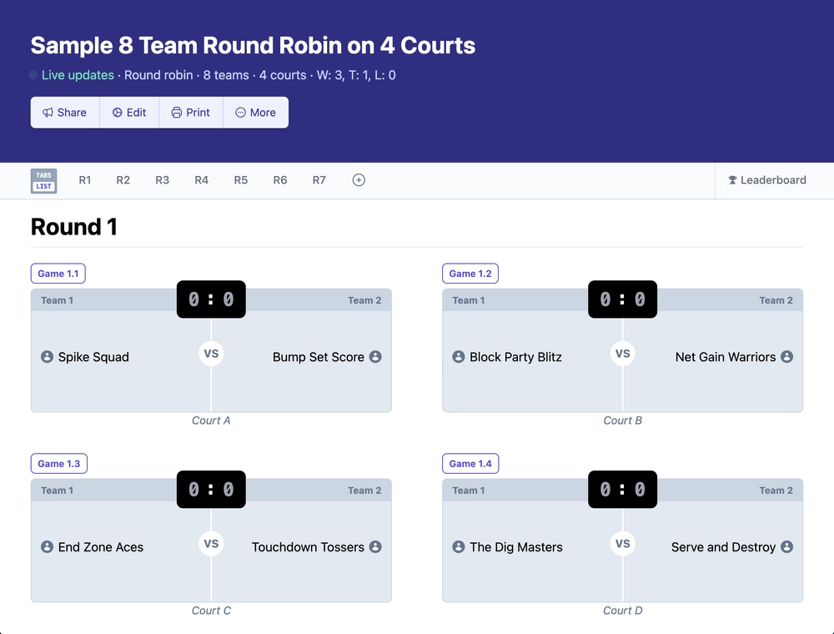This screenshot has height=634, width=834.
Task: Open the Edit settings gear icon
Action: (x=116, y=112)
